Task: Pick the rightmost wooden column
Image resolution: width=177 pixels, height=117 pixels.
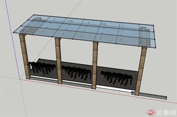Action: 141,71
